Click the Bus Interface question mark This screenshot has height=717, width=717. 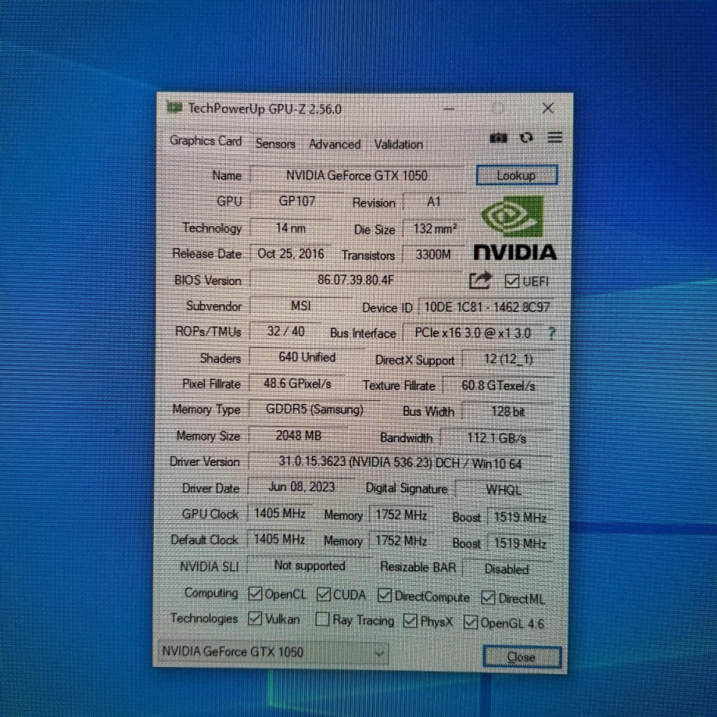551,333
